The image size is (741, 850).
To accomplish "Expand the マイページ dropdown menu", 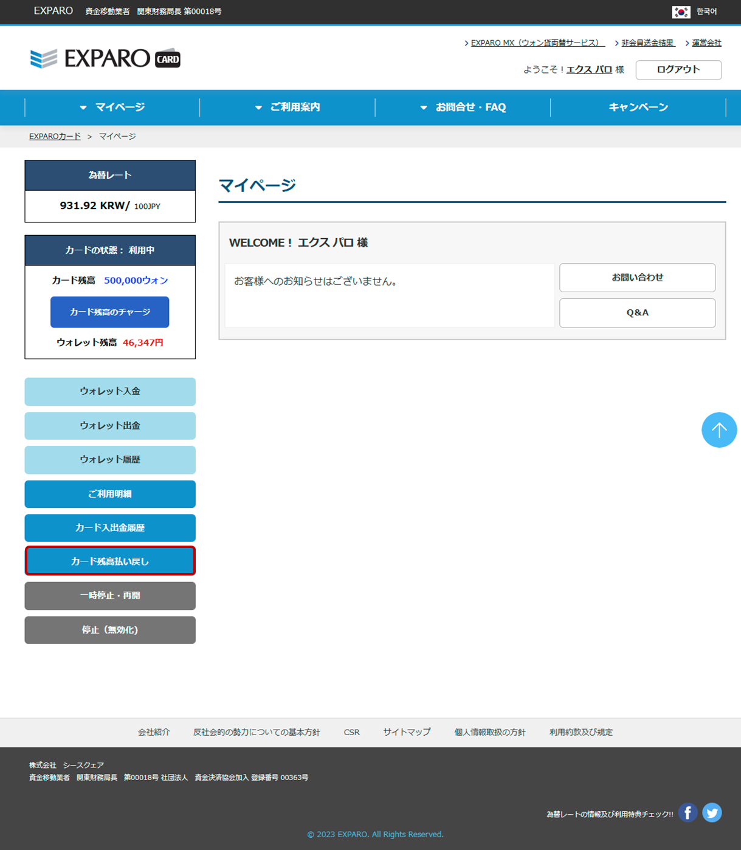I will [112, 108].
